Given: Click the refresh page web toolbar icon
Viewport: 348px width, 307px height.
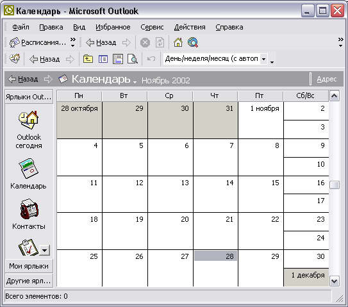Looking at the screenshot, I should (x=160, y=42).
